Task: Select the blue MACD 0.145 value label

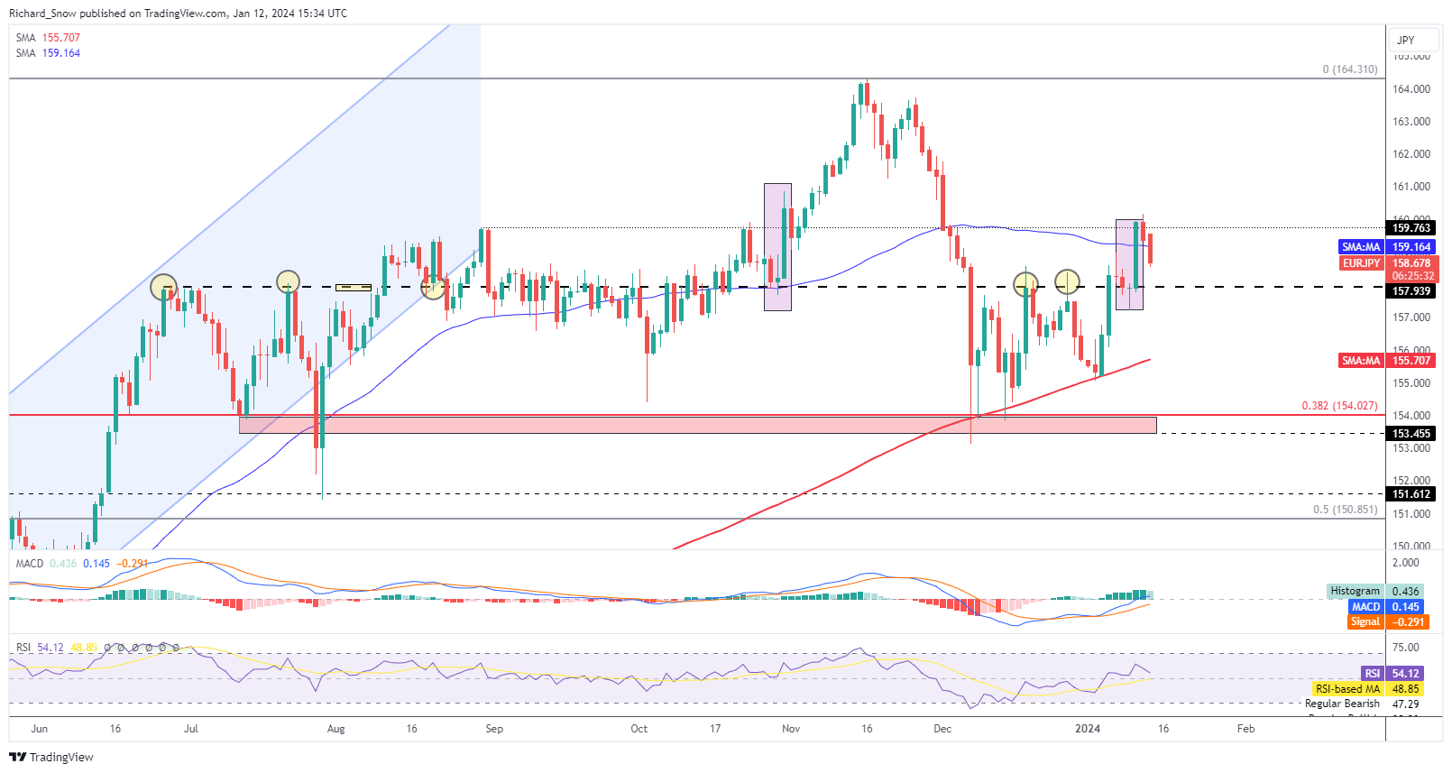Action: 1387,607
